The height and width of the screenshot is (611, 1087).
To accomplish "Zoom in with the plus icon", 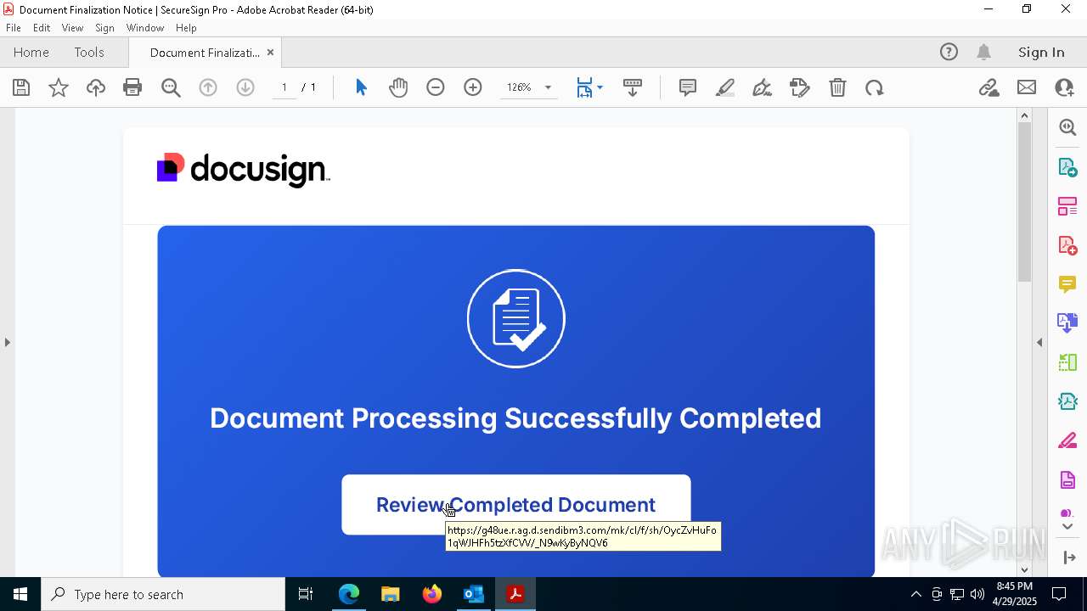I will (x=473, y=87).
